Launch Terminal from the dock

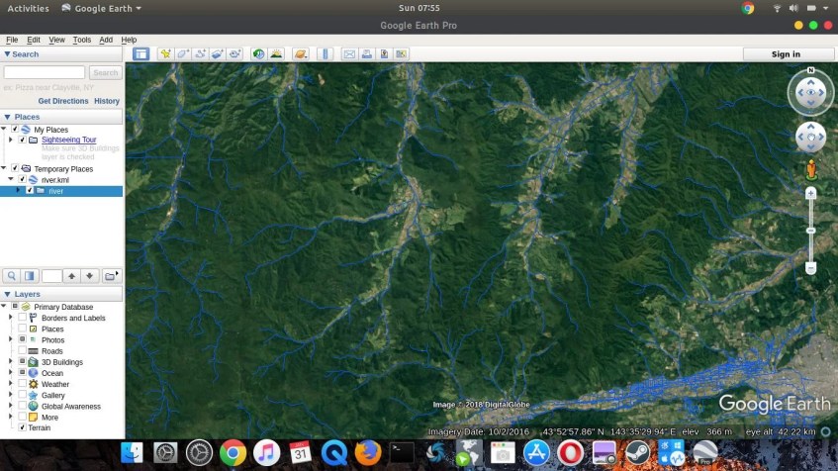pyautogui.click(x=402, y=453)
